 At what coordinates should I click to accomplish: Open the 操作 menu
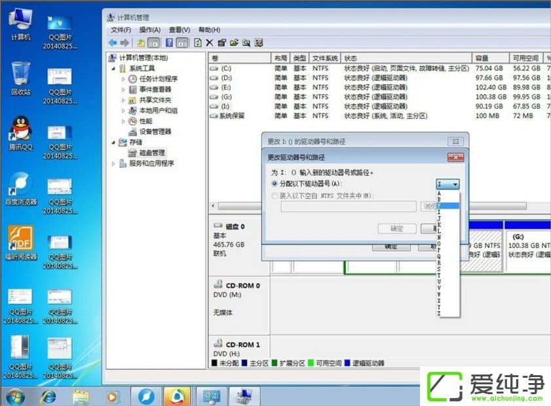click(149, 30)
